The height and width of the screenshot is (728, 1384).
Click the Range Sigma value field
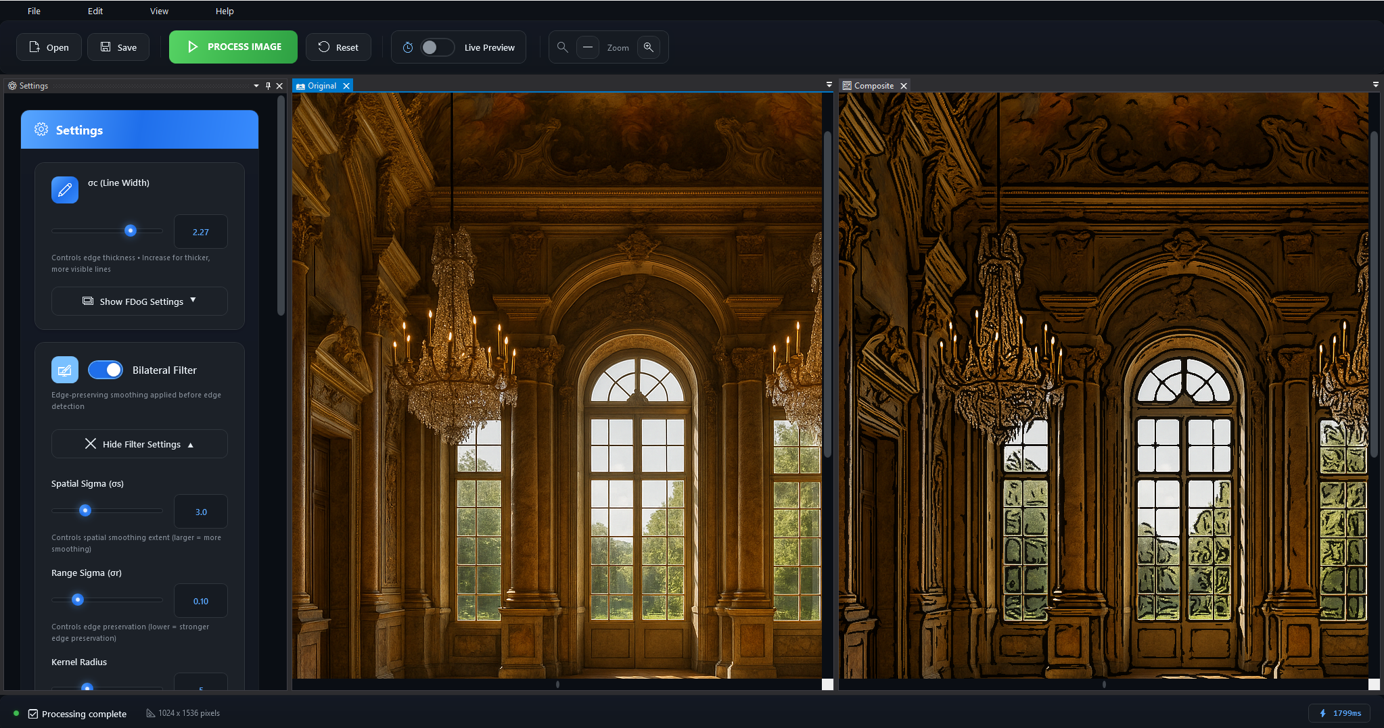pos(201,601)
